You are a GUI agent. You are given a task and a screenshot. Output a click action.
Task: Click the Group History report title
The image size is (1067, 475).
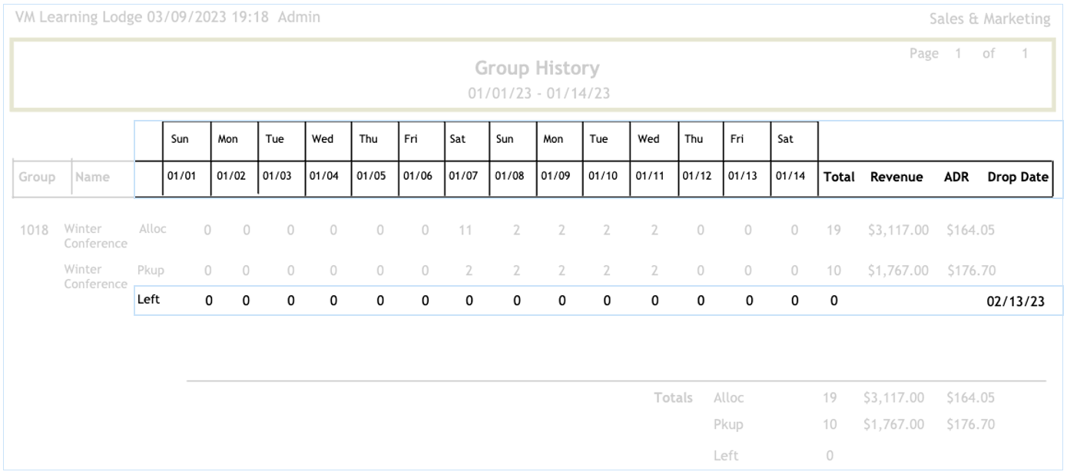coord(536,68)
